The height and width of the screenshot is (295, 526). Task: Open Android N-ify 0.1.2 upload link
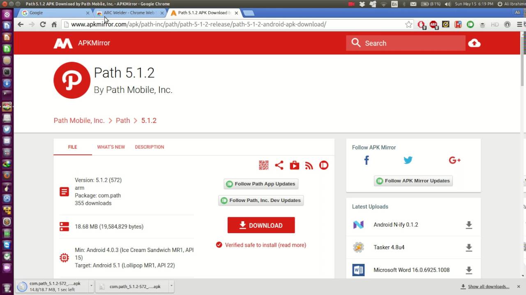coord(396,225)
